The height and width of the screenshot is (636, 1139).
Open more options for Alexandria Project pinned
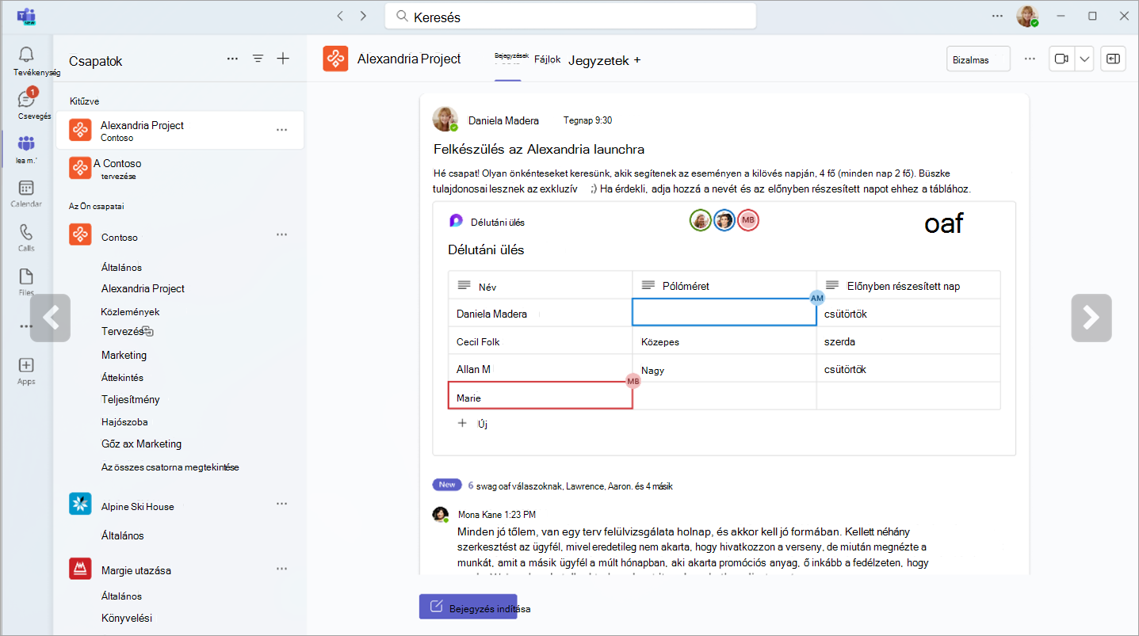coord(281,130)
